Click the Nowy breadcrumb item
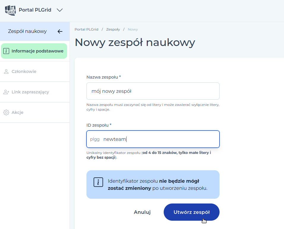This screenshot has width=284, height=229. (x=133, y=29)
